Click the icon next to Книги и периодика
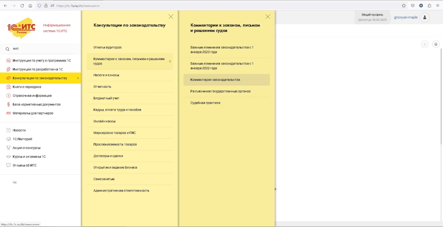 (9, 86)
